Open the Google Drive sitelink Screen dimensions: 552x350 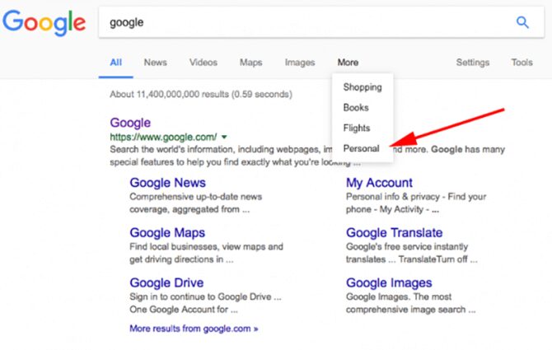click(167, 283)
